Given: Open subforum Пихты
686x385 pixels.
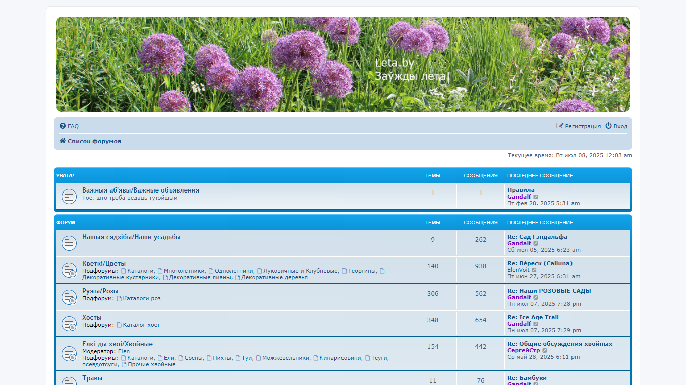Looking at the screenshot, I should [222, 358].
